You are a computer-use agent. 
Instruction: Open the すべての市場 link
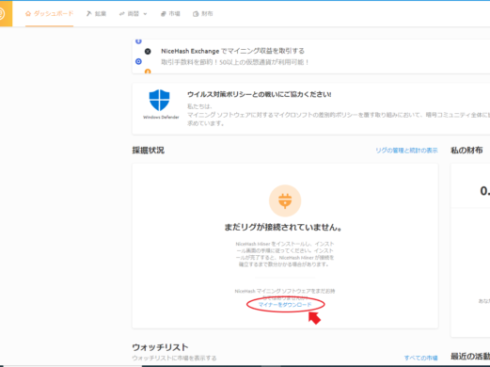pyautogui.click(x=420, y=358)
